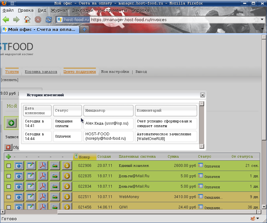Image resolution: width=267 pixels, height=223 pixels.
Task: Pay invoice 022511 with the coin icon
Action: (x=67, y=197)
